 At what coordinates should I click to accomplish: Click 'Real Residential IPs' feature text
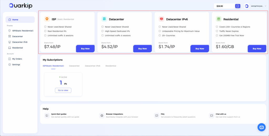coord(57,31)
